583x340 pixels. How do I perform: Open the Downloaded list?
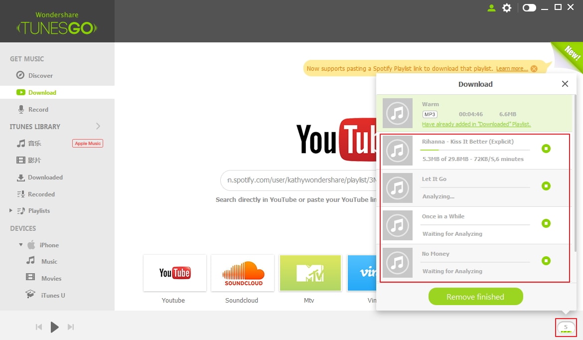coord(40,177)
